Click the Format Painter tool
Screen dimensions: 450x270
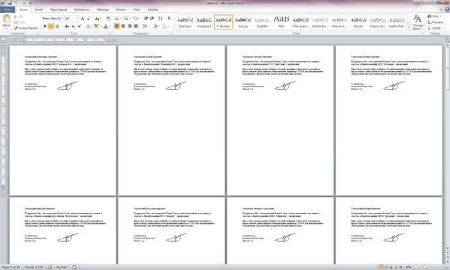pos(26,28)
